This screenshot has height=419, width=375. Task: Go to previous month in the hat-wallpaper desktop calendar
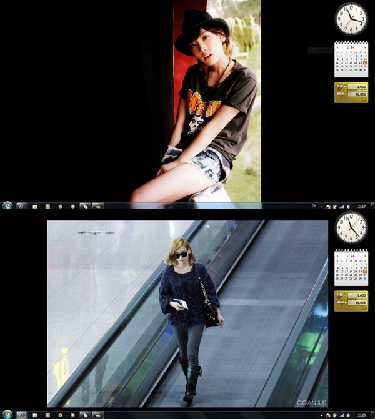[337, 47]
